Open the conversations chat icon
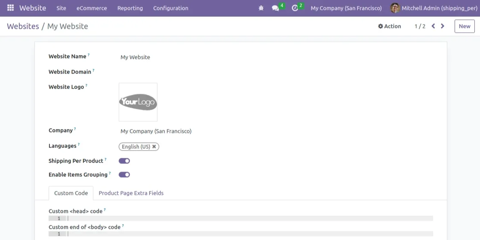The image size is (480, 240). pos(276,8)
